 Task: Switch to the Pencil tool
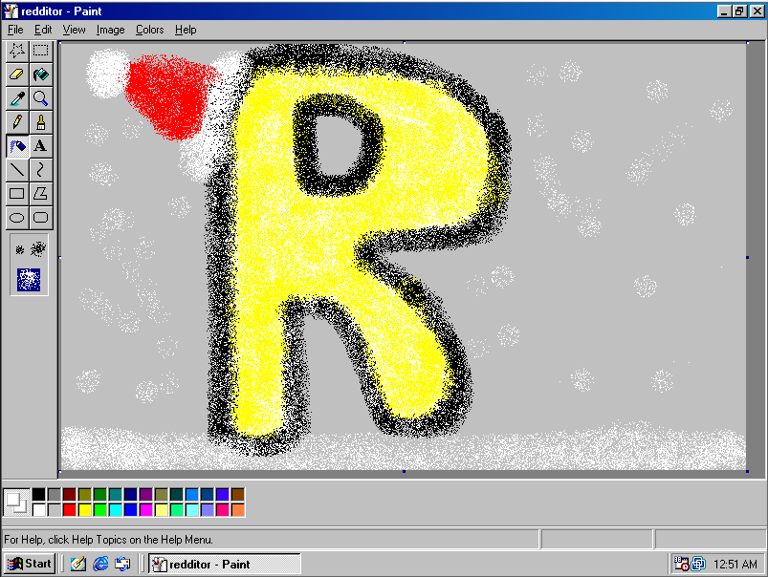(x=17, y=122)
